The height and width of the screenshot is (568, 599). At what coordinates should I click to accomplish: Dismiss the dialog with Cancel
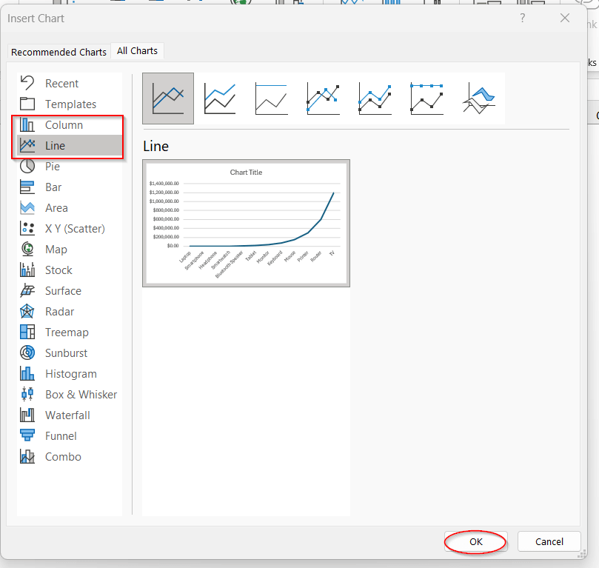(549, 541)
